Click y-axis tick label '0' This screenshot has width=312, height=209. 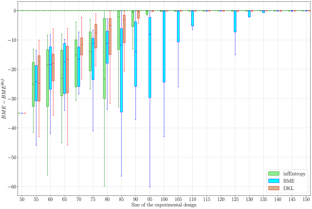tap(15, 11)
